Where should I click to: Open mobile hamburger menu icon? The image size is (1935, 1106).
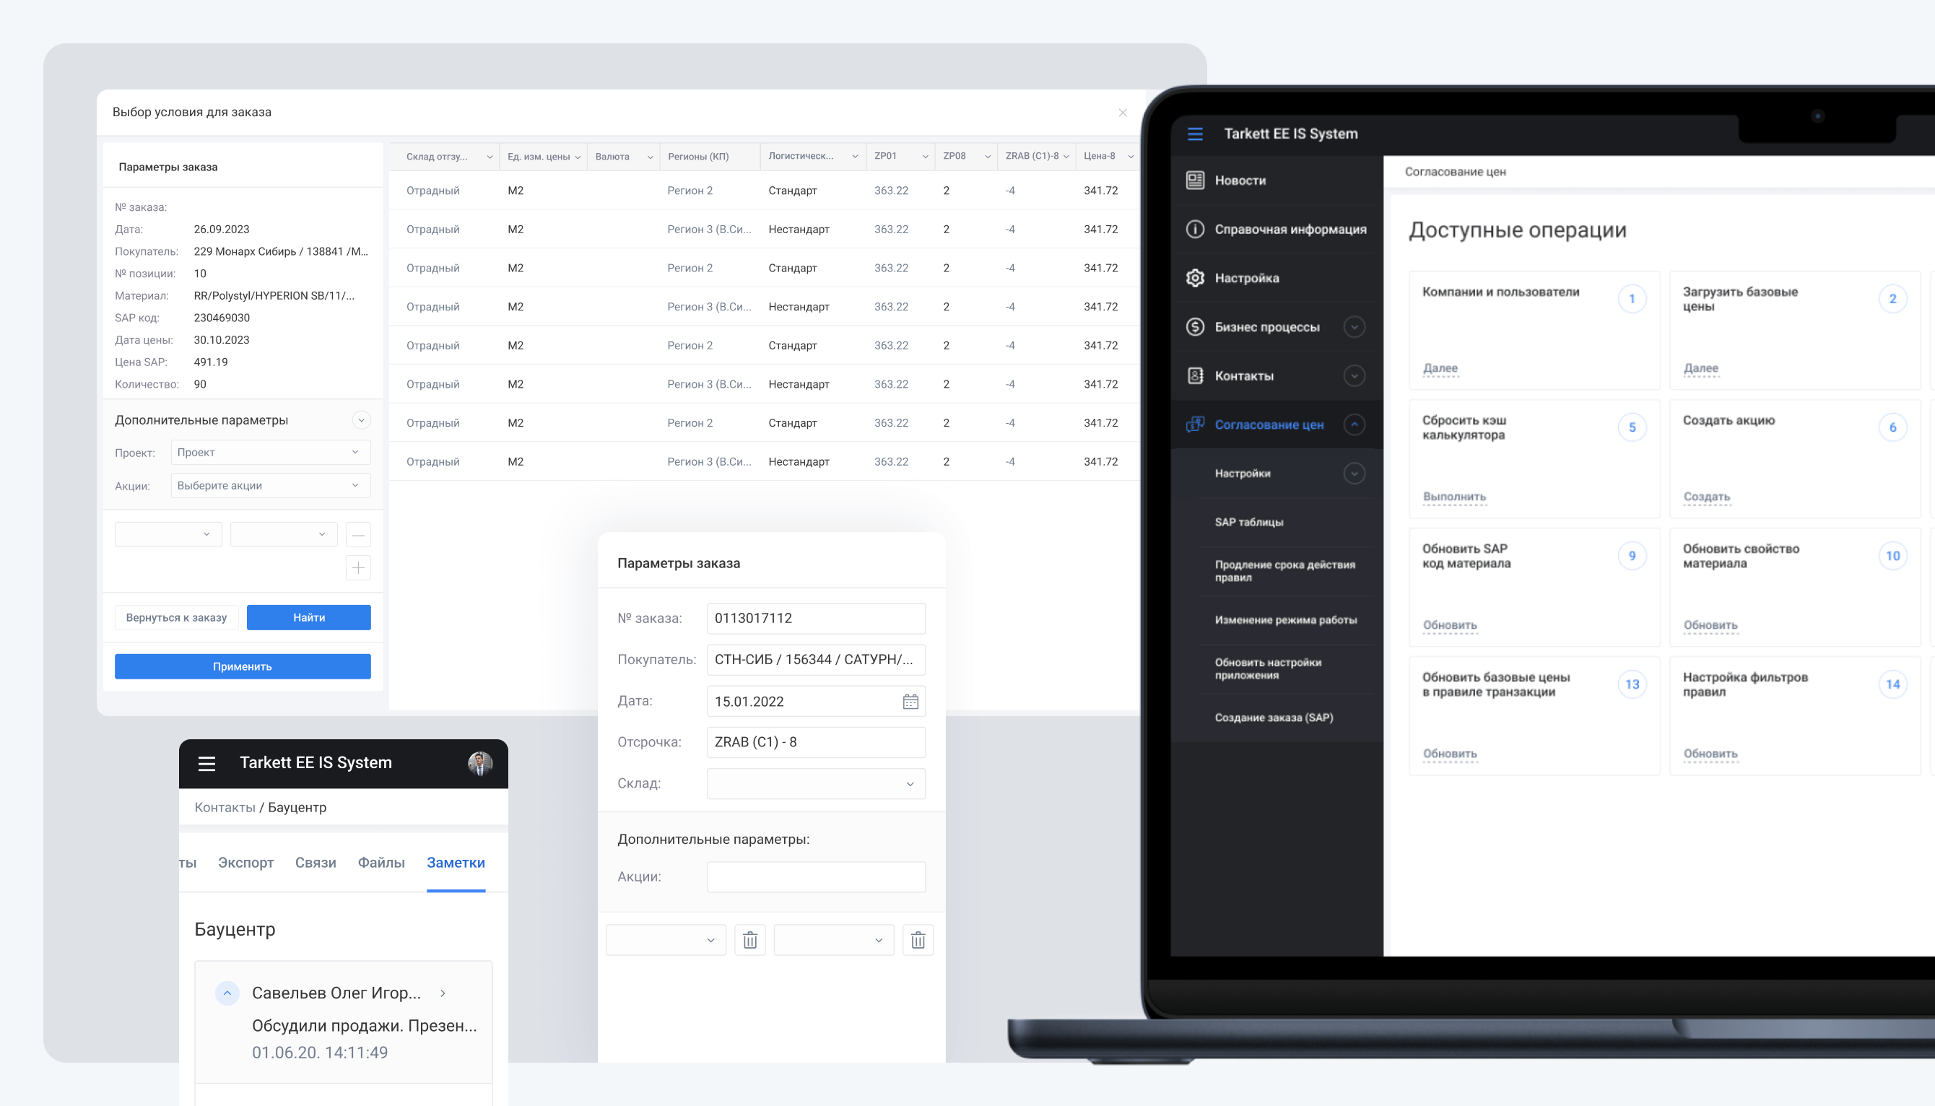click(x=206, y=762)
